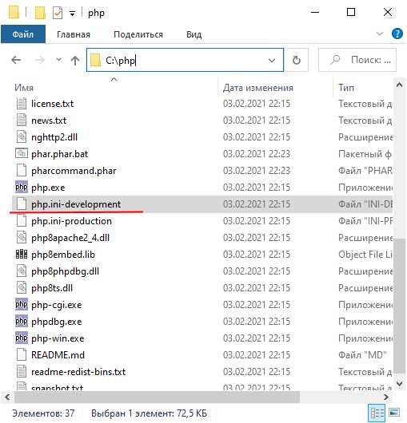Open the Главная ribbon tab
This screenshot has width=407, height=423.
[74, 34]
